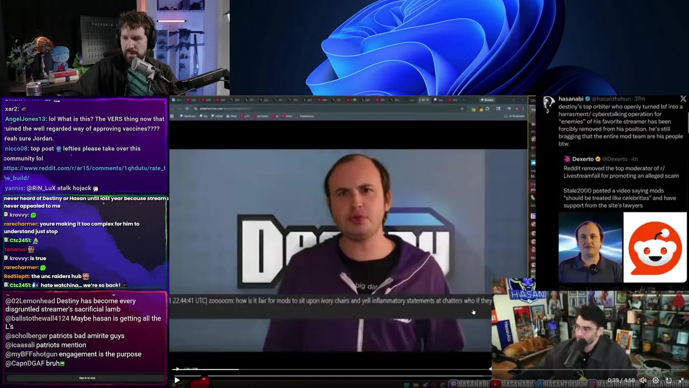Image resolution: width=689 pixels, height=388 pixels.
Task: Exit fullscreen in the video player
Action: click(681, 380)
